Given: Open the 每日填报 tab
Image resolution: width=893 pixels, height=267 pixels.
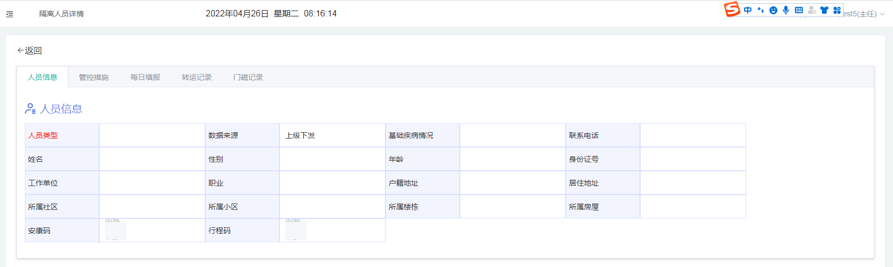Looking at the screenshot, I should 145,77.
